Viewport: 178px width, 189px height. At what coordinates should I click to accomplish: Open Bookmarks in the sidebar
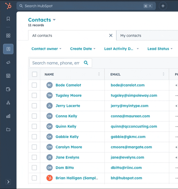[8, 19]
